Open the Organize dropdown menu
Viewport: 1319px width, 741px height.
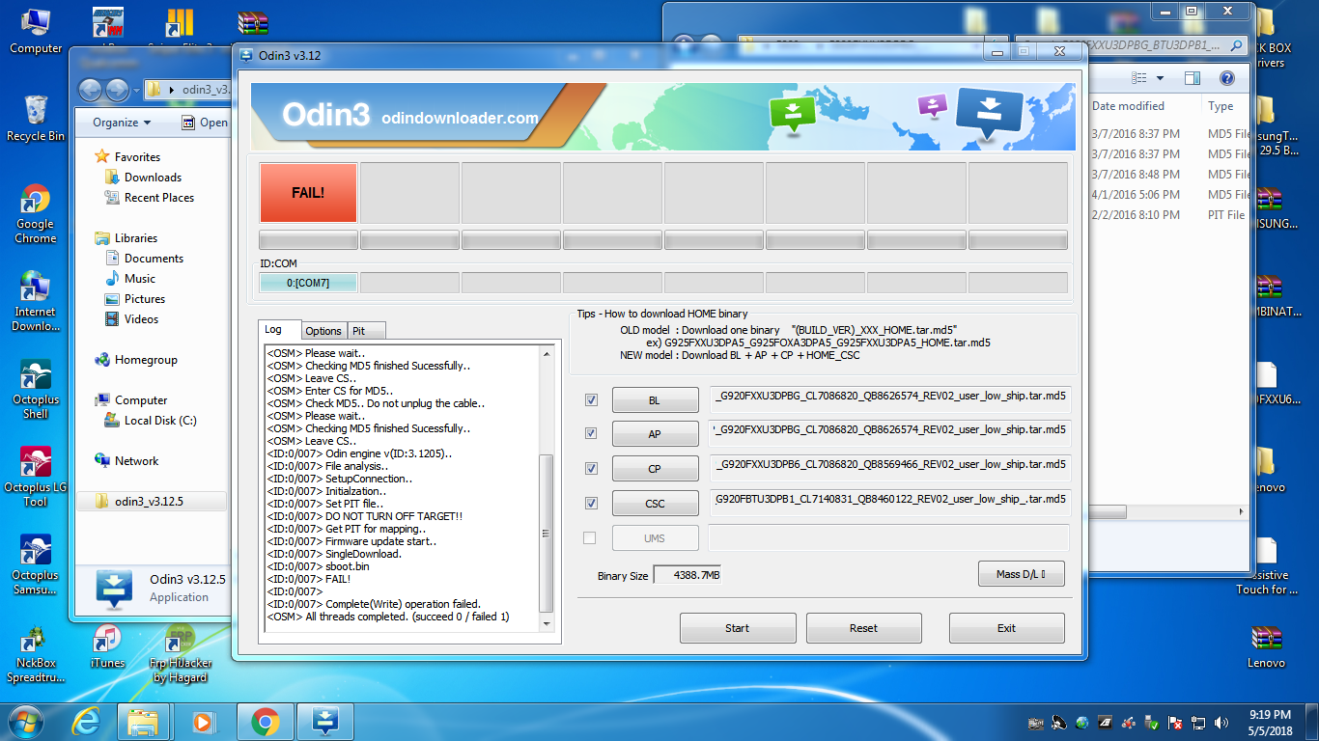[x=122, y=123]
